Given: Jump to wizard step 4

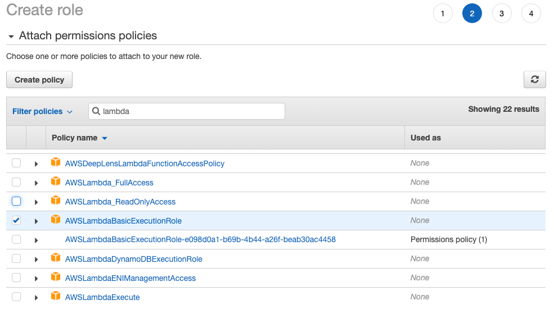Looking at the screenshot, I should pos(531,13).
